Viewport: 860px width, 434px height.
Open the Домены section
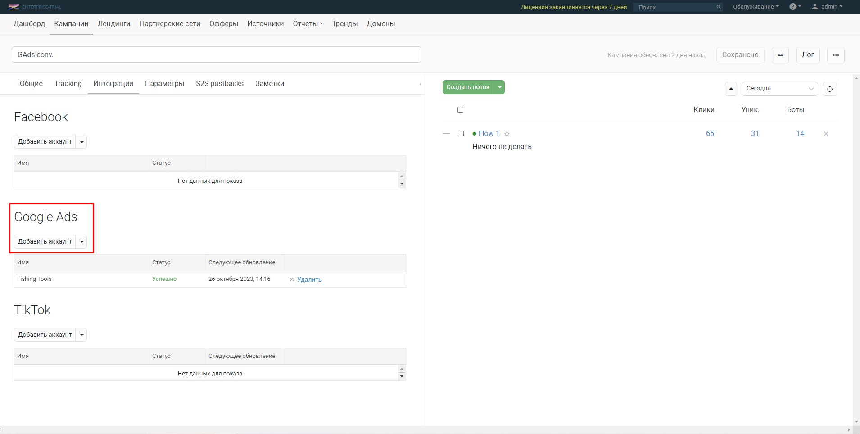pos(381,24)
